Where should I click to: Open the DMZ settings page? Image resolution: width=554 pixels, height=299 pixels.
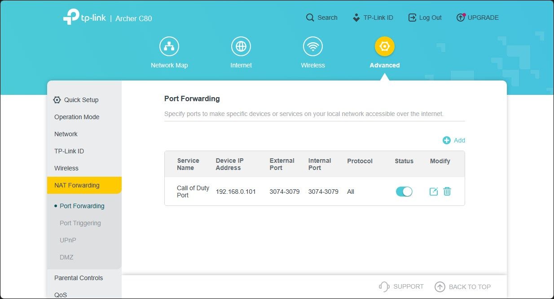coord(66,257)
